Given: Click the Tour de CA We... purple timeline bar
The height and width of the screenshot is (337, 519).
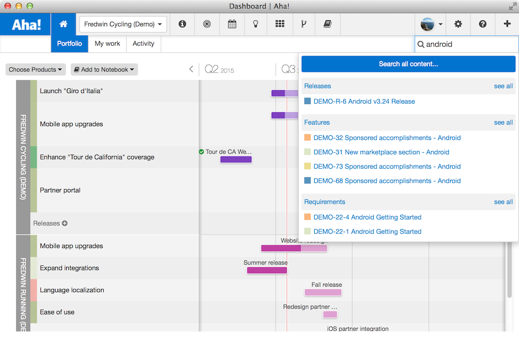Looking at the screenshot, I should [x=236, y=159].
